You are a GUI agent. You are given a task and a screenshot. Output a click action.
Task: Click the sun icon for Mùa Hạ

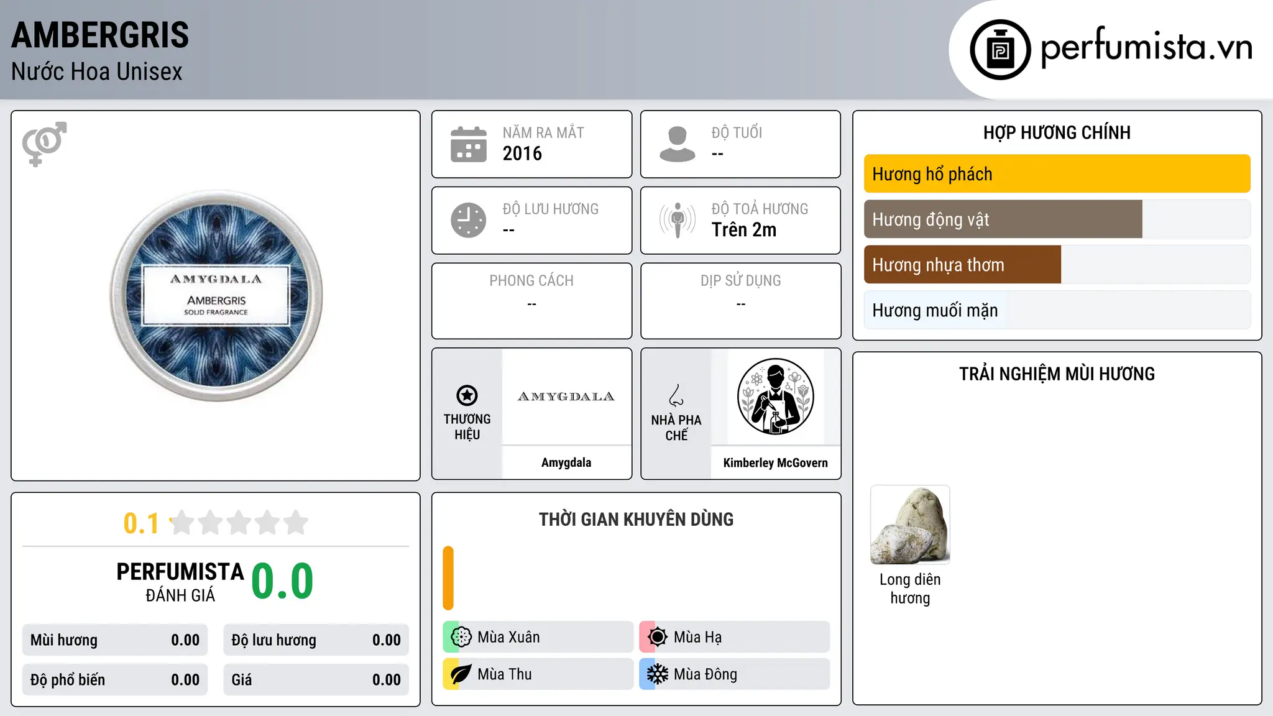pyautogui.click(x=658, y=637)
